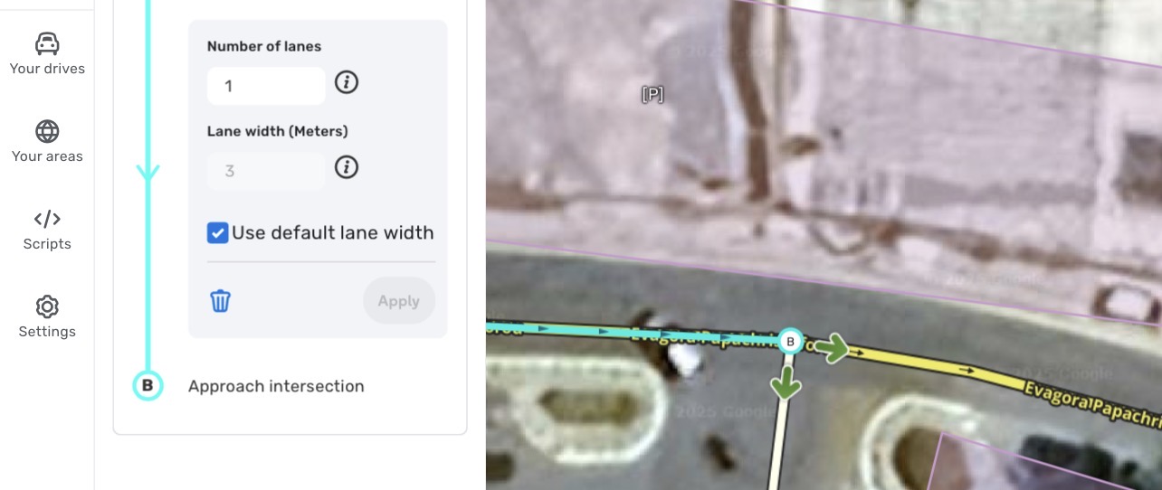
Task: Uncheck Use default lane width
Action: (x=217, y=233)
